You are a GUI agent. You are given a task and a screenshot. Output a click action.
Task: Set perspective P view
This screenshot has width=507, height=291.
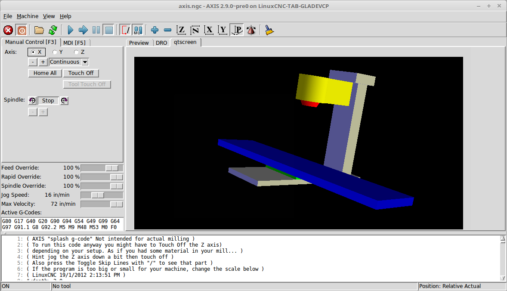237,30
